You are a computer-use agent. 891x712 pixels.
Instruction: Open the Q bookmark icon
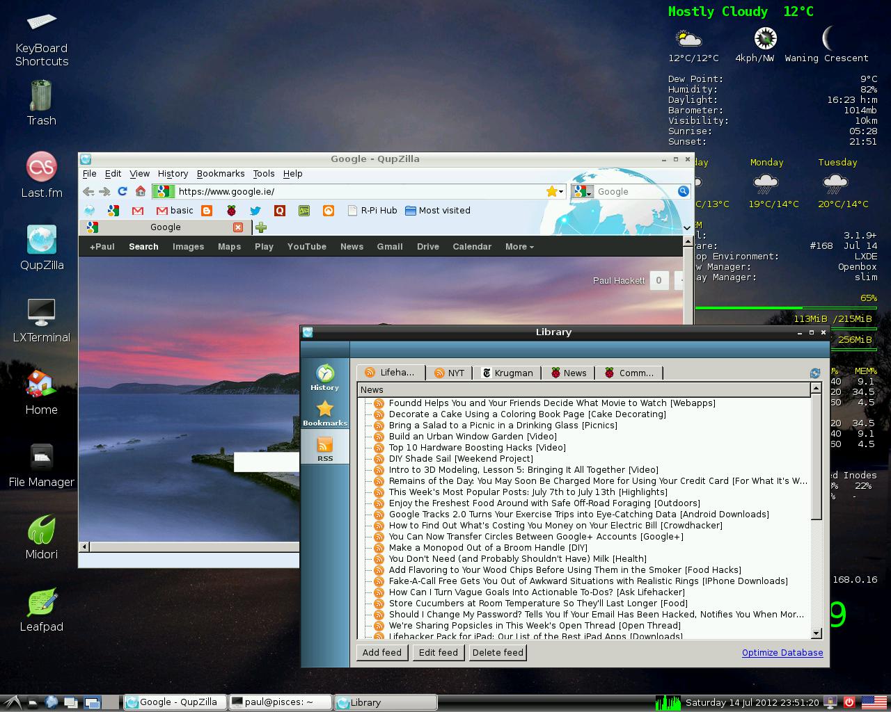pyautogui.click(x=280, y=210)
